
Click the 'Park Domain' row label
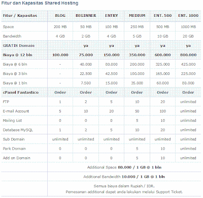pyautogui.click(x=14, y=149)
